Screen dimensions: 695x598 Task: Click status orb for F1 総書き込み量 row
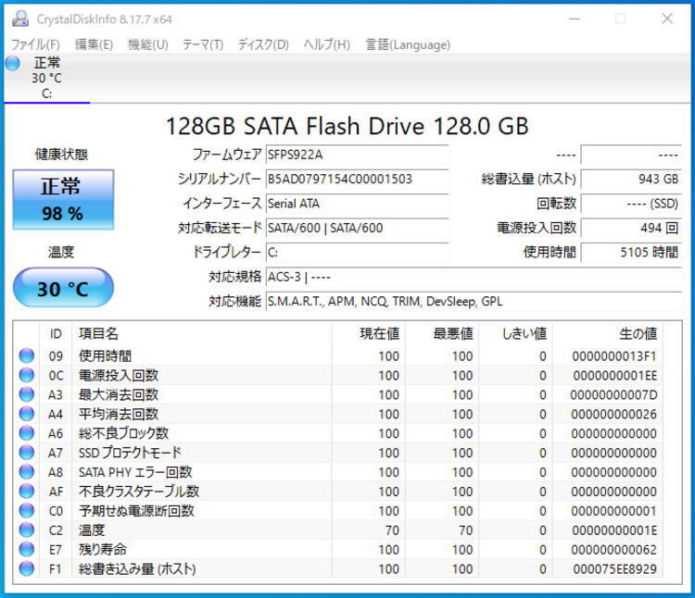pos(27,568)
